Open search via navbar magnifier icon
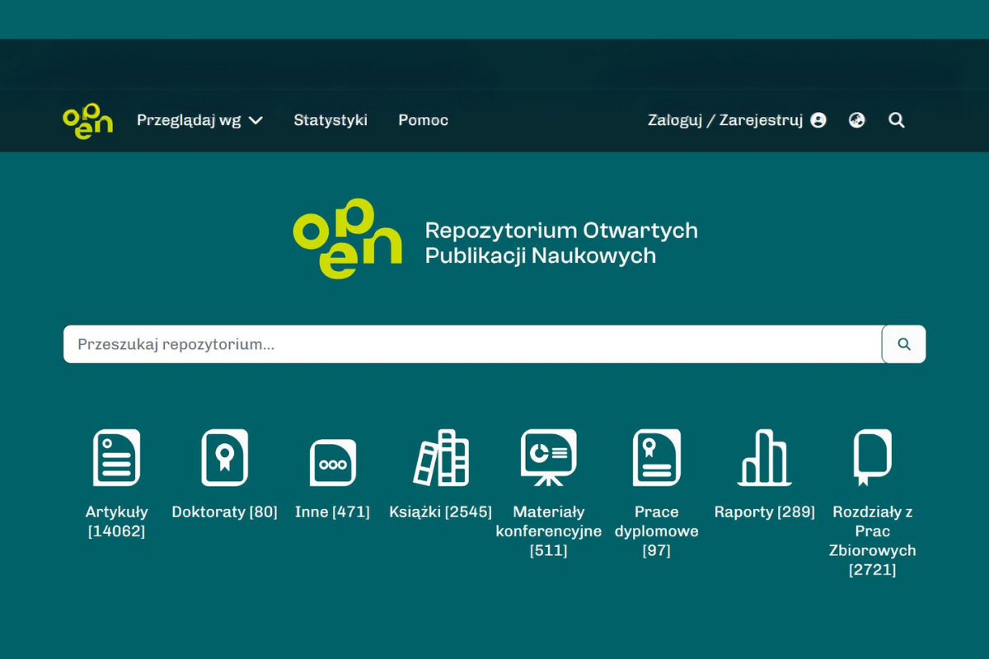989x659 pixels. click(897, 120)
